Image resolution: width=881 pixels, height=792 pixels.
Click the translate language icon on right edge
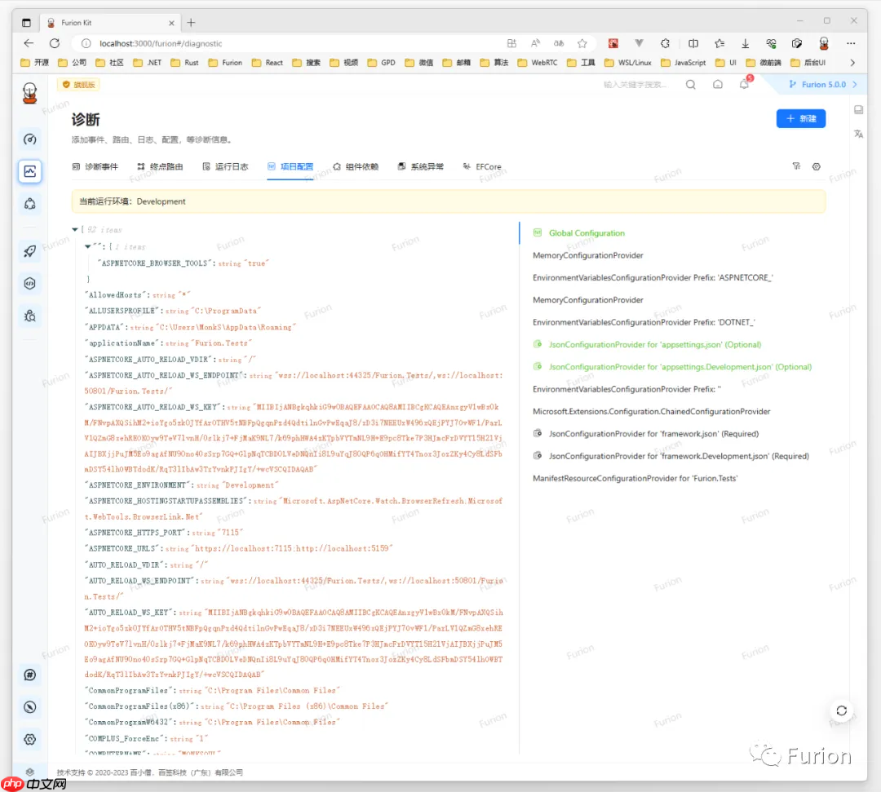coord(858,134)
